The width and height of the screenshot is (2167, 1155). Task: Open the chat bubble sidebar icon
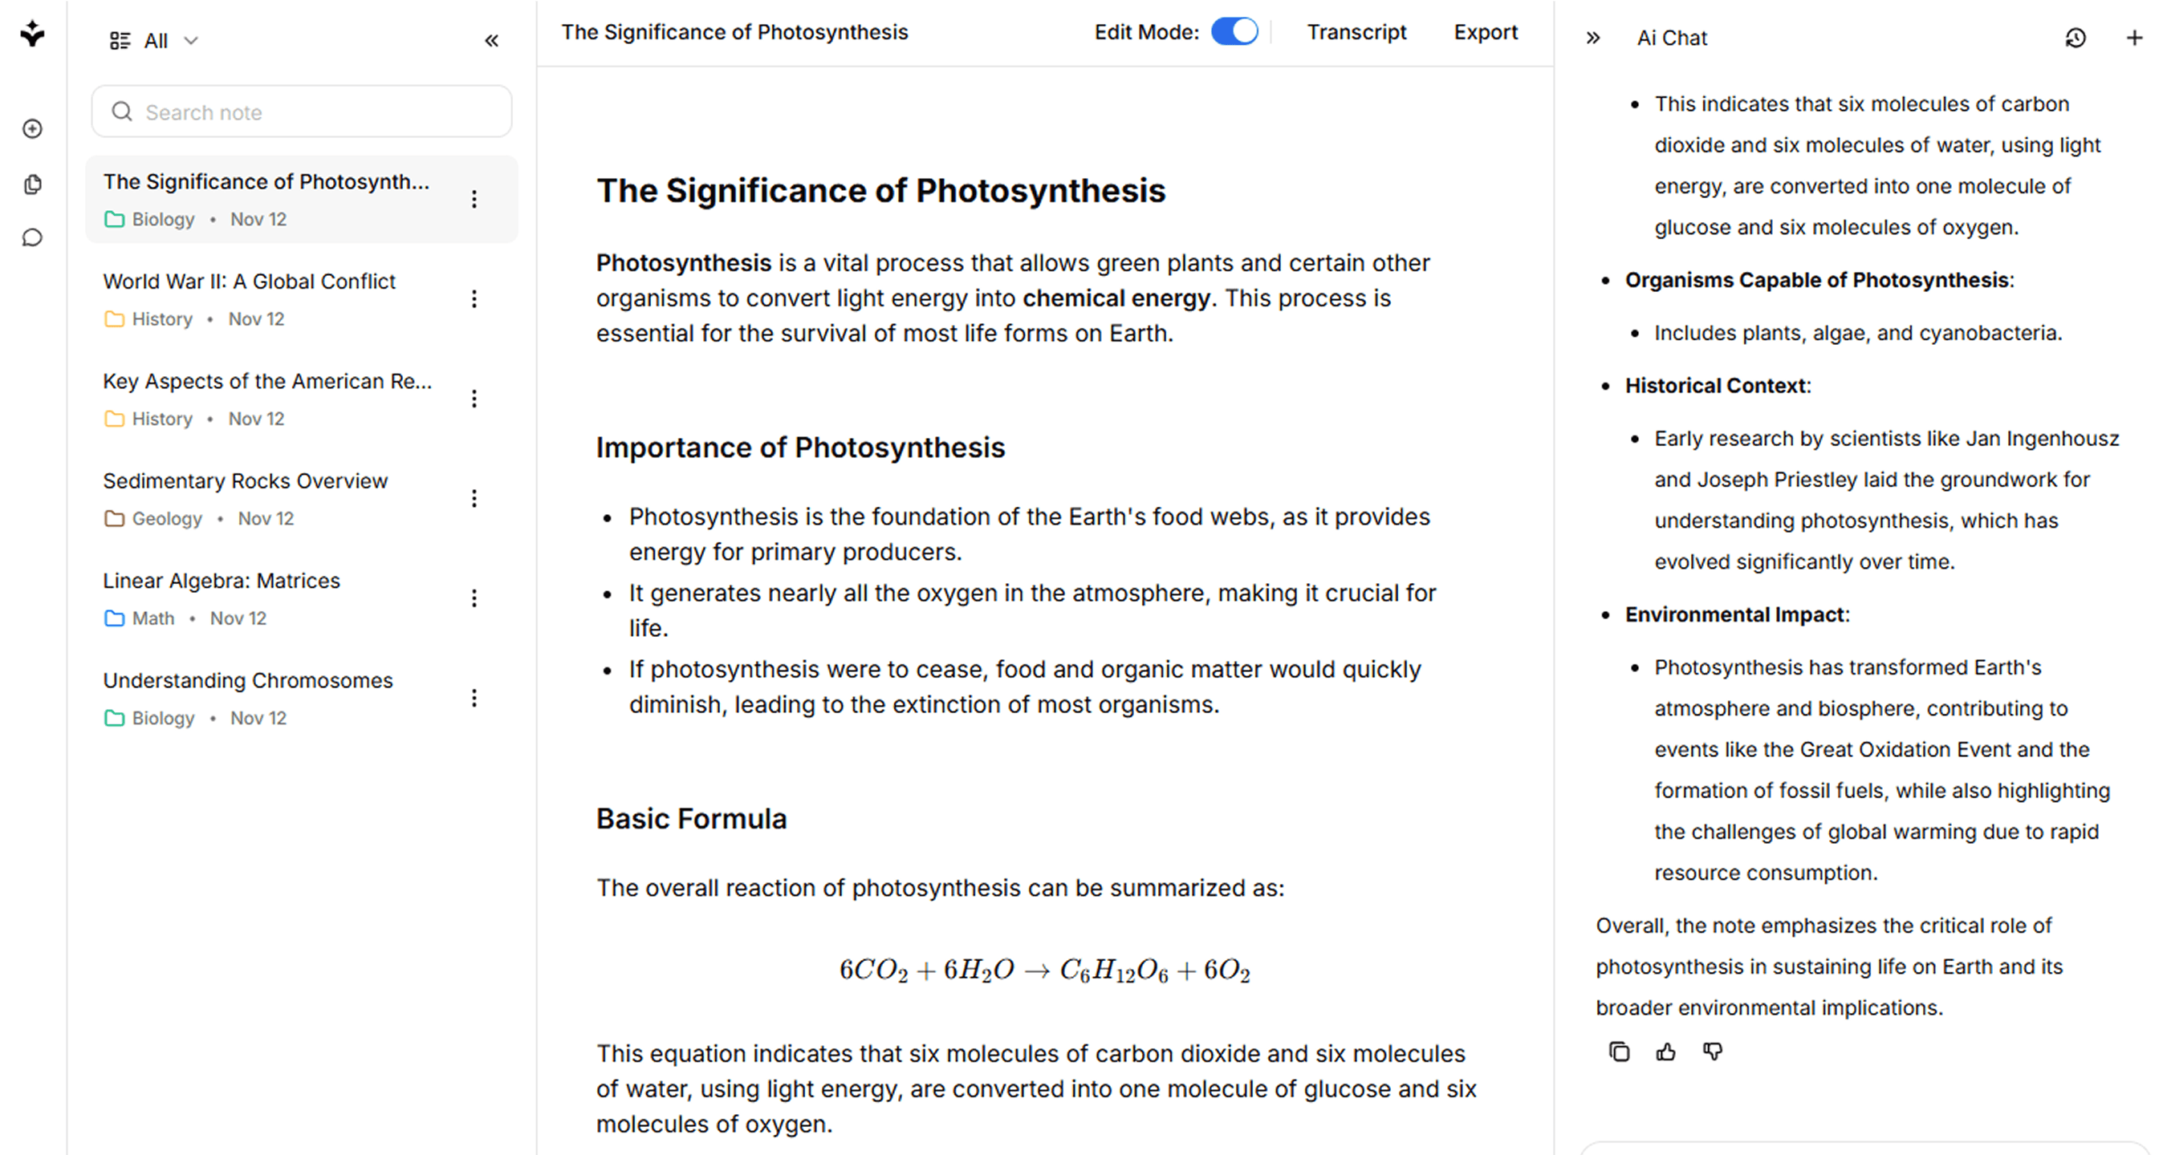coord(33,238)
